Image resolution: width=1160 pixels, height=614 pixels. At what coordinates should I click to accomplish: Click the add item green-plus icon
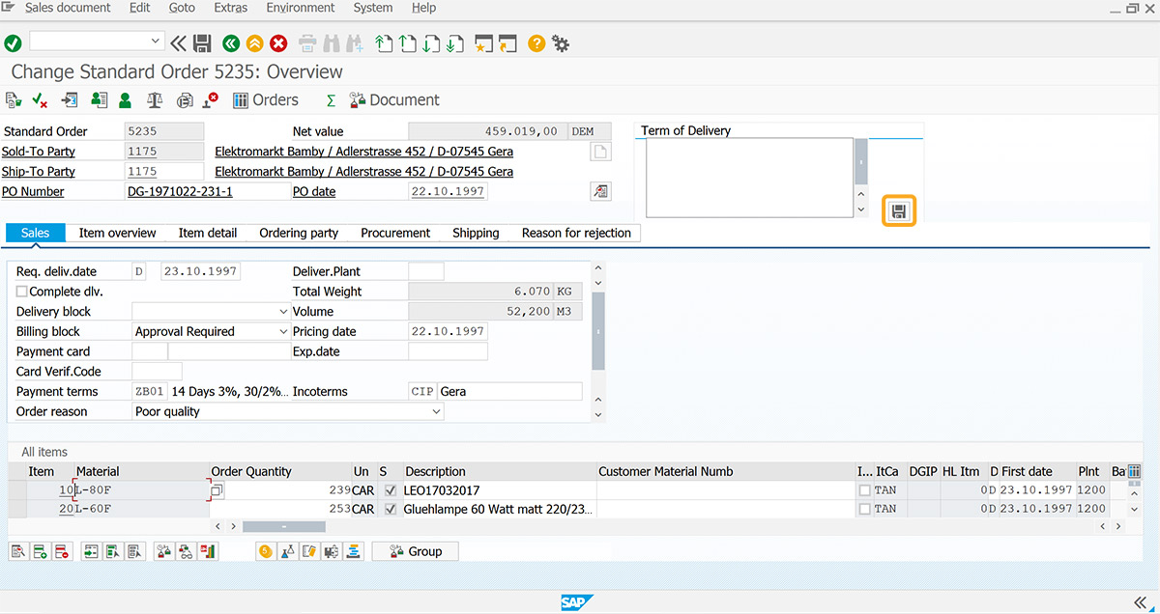pos(40,551)
